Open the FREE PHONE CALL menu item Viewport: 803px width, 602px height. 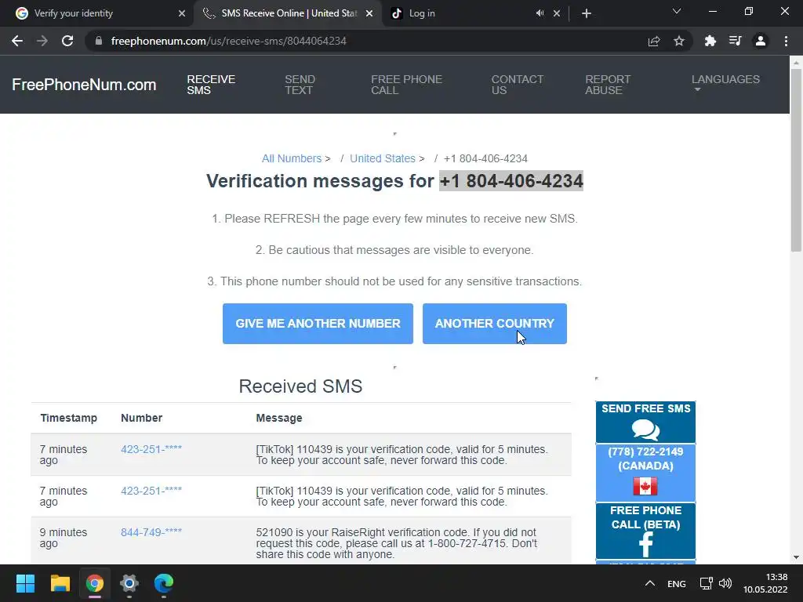[407, 85]
